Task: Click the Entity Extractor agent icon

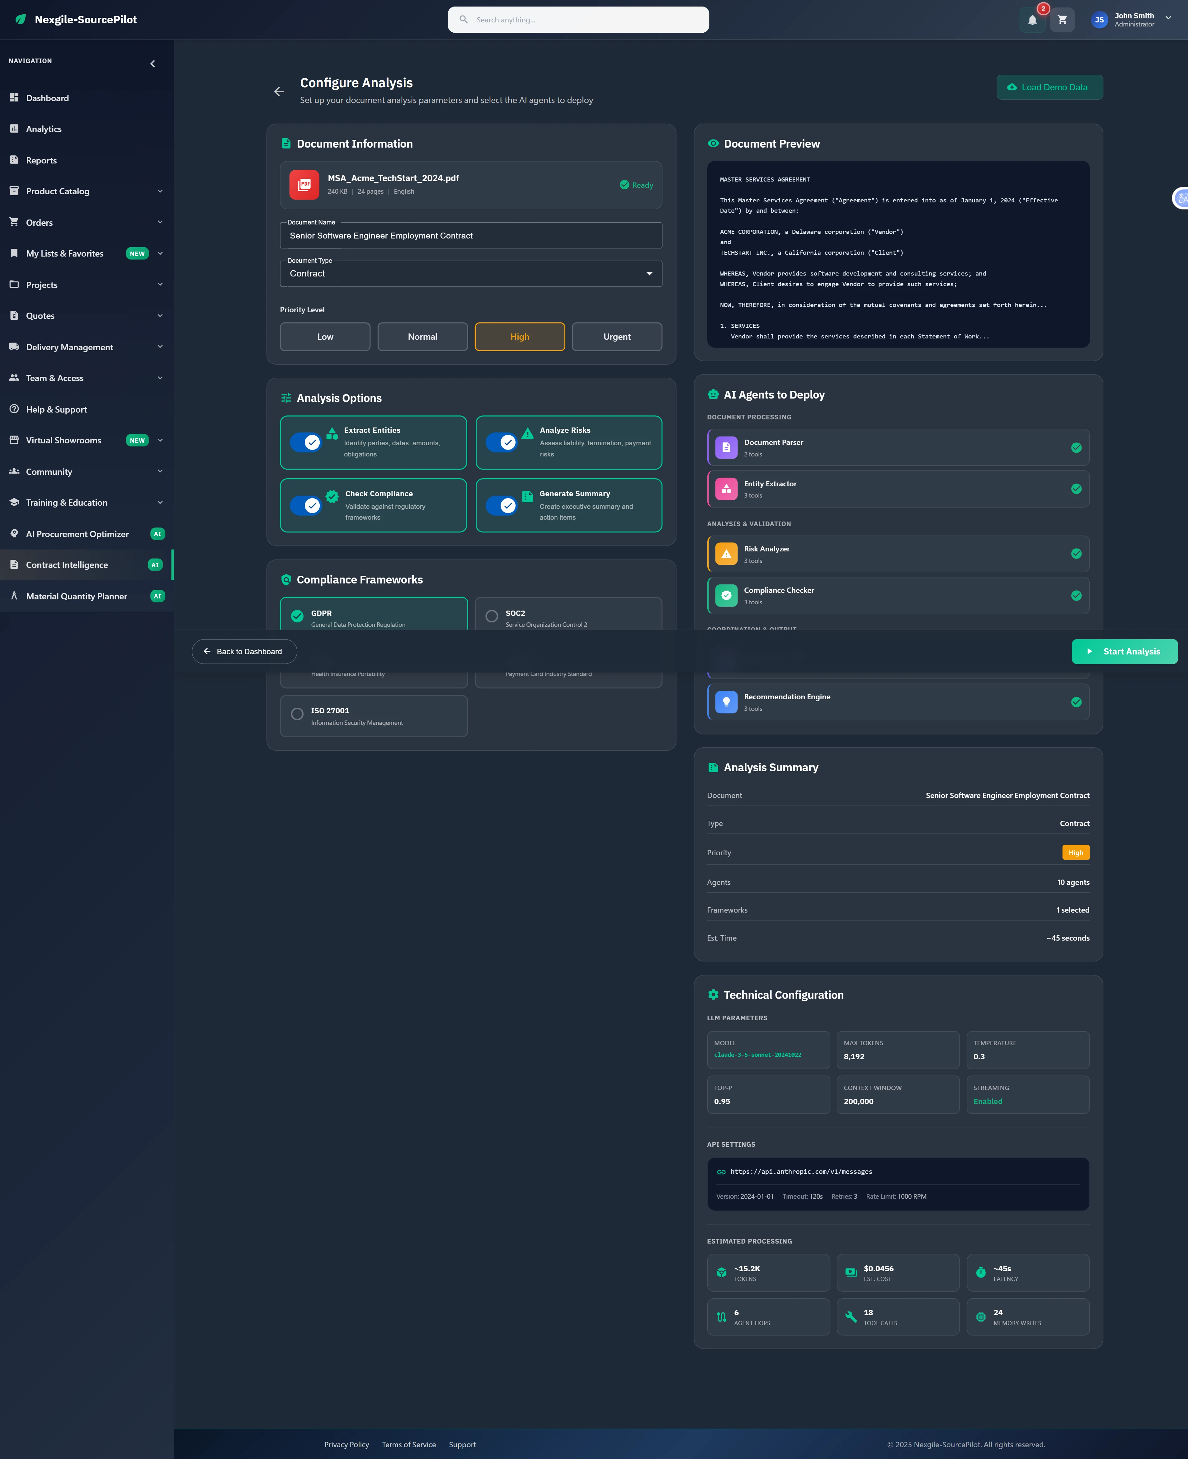Action: [x=725, y=489]
